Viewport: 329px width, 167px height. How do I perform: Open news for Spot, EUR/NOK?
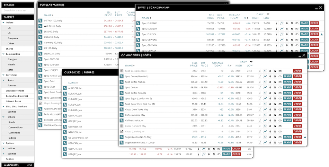tap(292, 29)
